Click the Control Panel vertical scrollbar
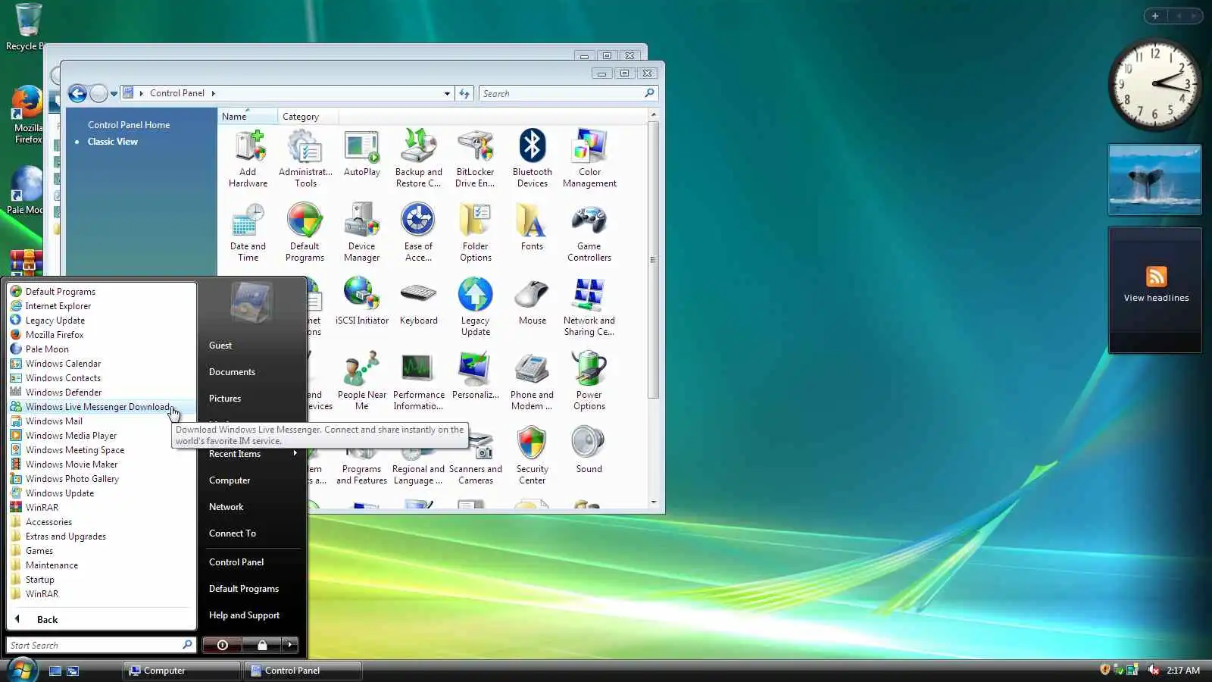 pyautogui.click(x=653, y=259)
